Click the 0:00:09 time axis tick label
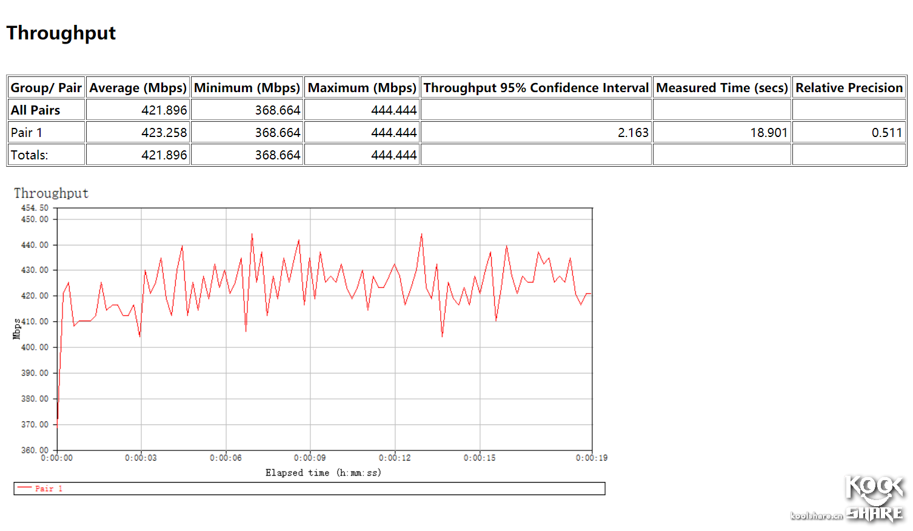913x531 pixels. (x=310, y=458)
